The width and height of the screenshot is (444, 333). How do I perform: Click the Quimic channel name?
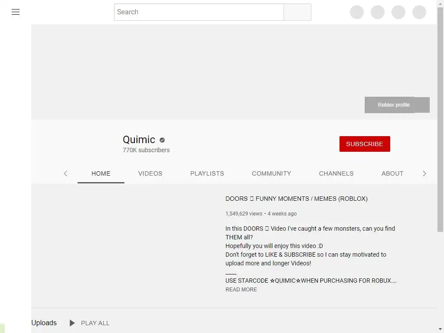(139, 140)
